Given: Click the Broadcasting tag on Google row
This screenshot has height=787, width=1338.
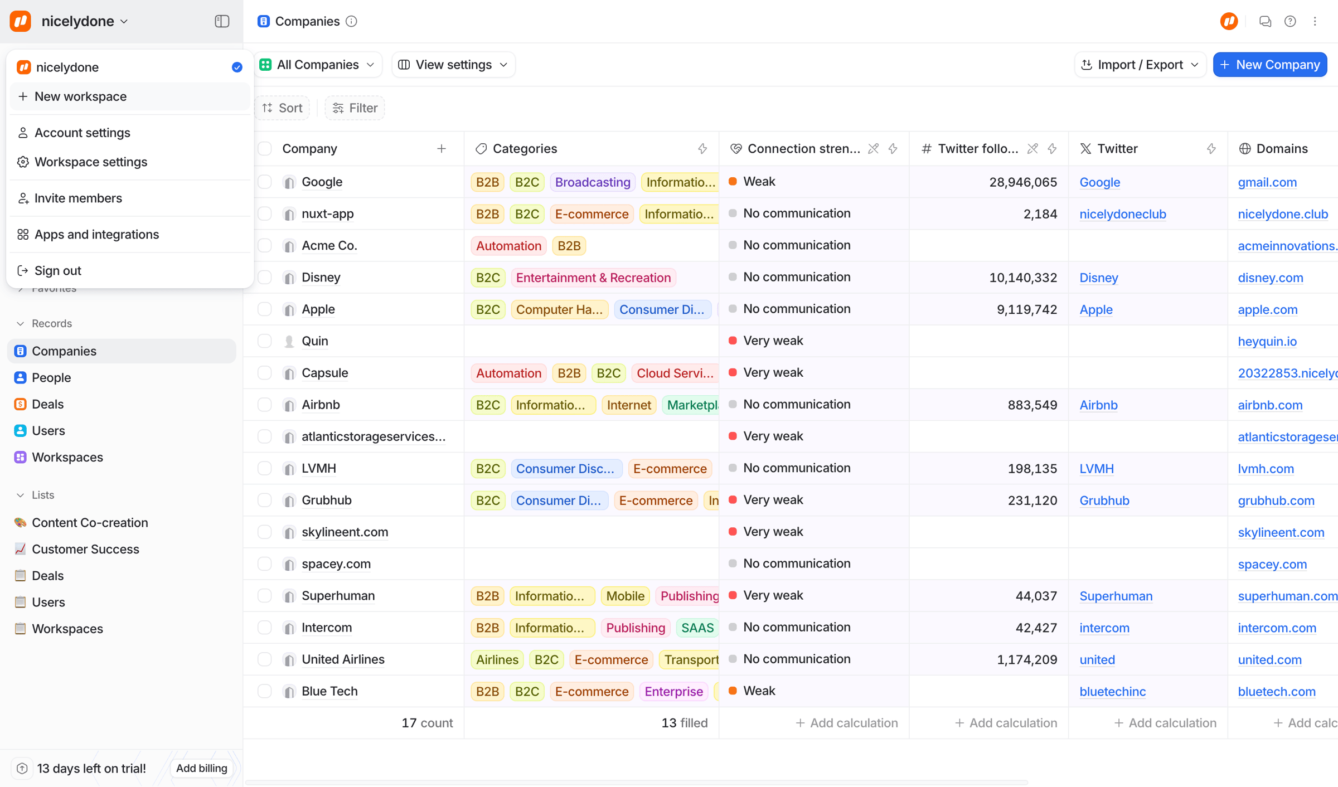Looking at the screenshot, I should click(x=593, y=182).
